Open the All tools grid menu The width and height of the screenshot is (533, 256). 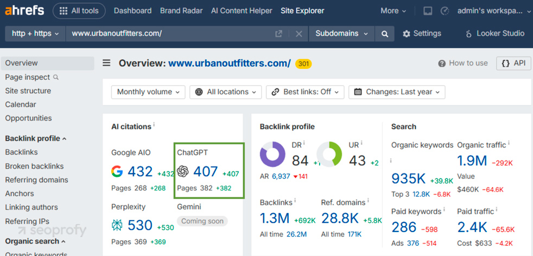pos(79,11)
